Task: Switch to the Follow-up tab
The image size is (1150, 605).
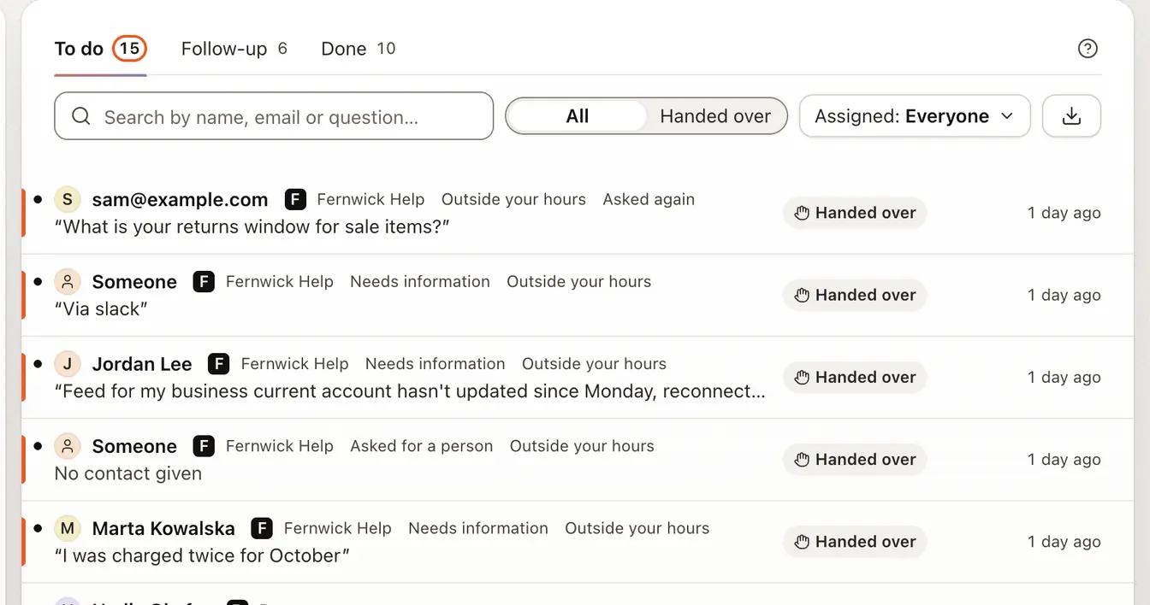Action: (234, 49)
